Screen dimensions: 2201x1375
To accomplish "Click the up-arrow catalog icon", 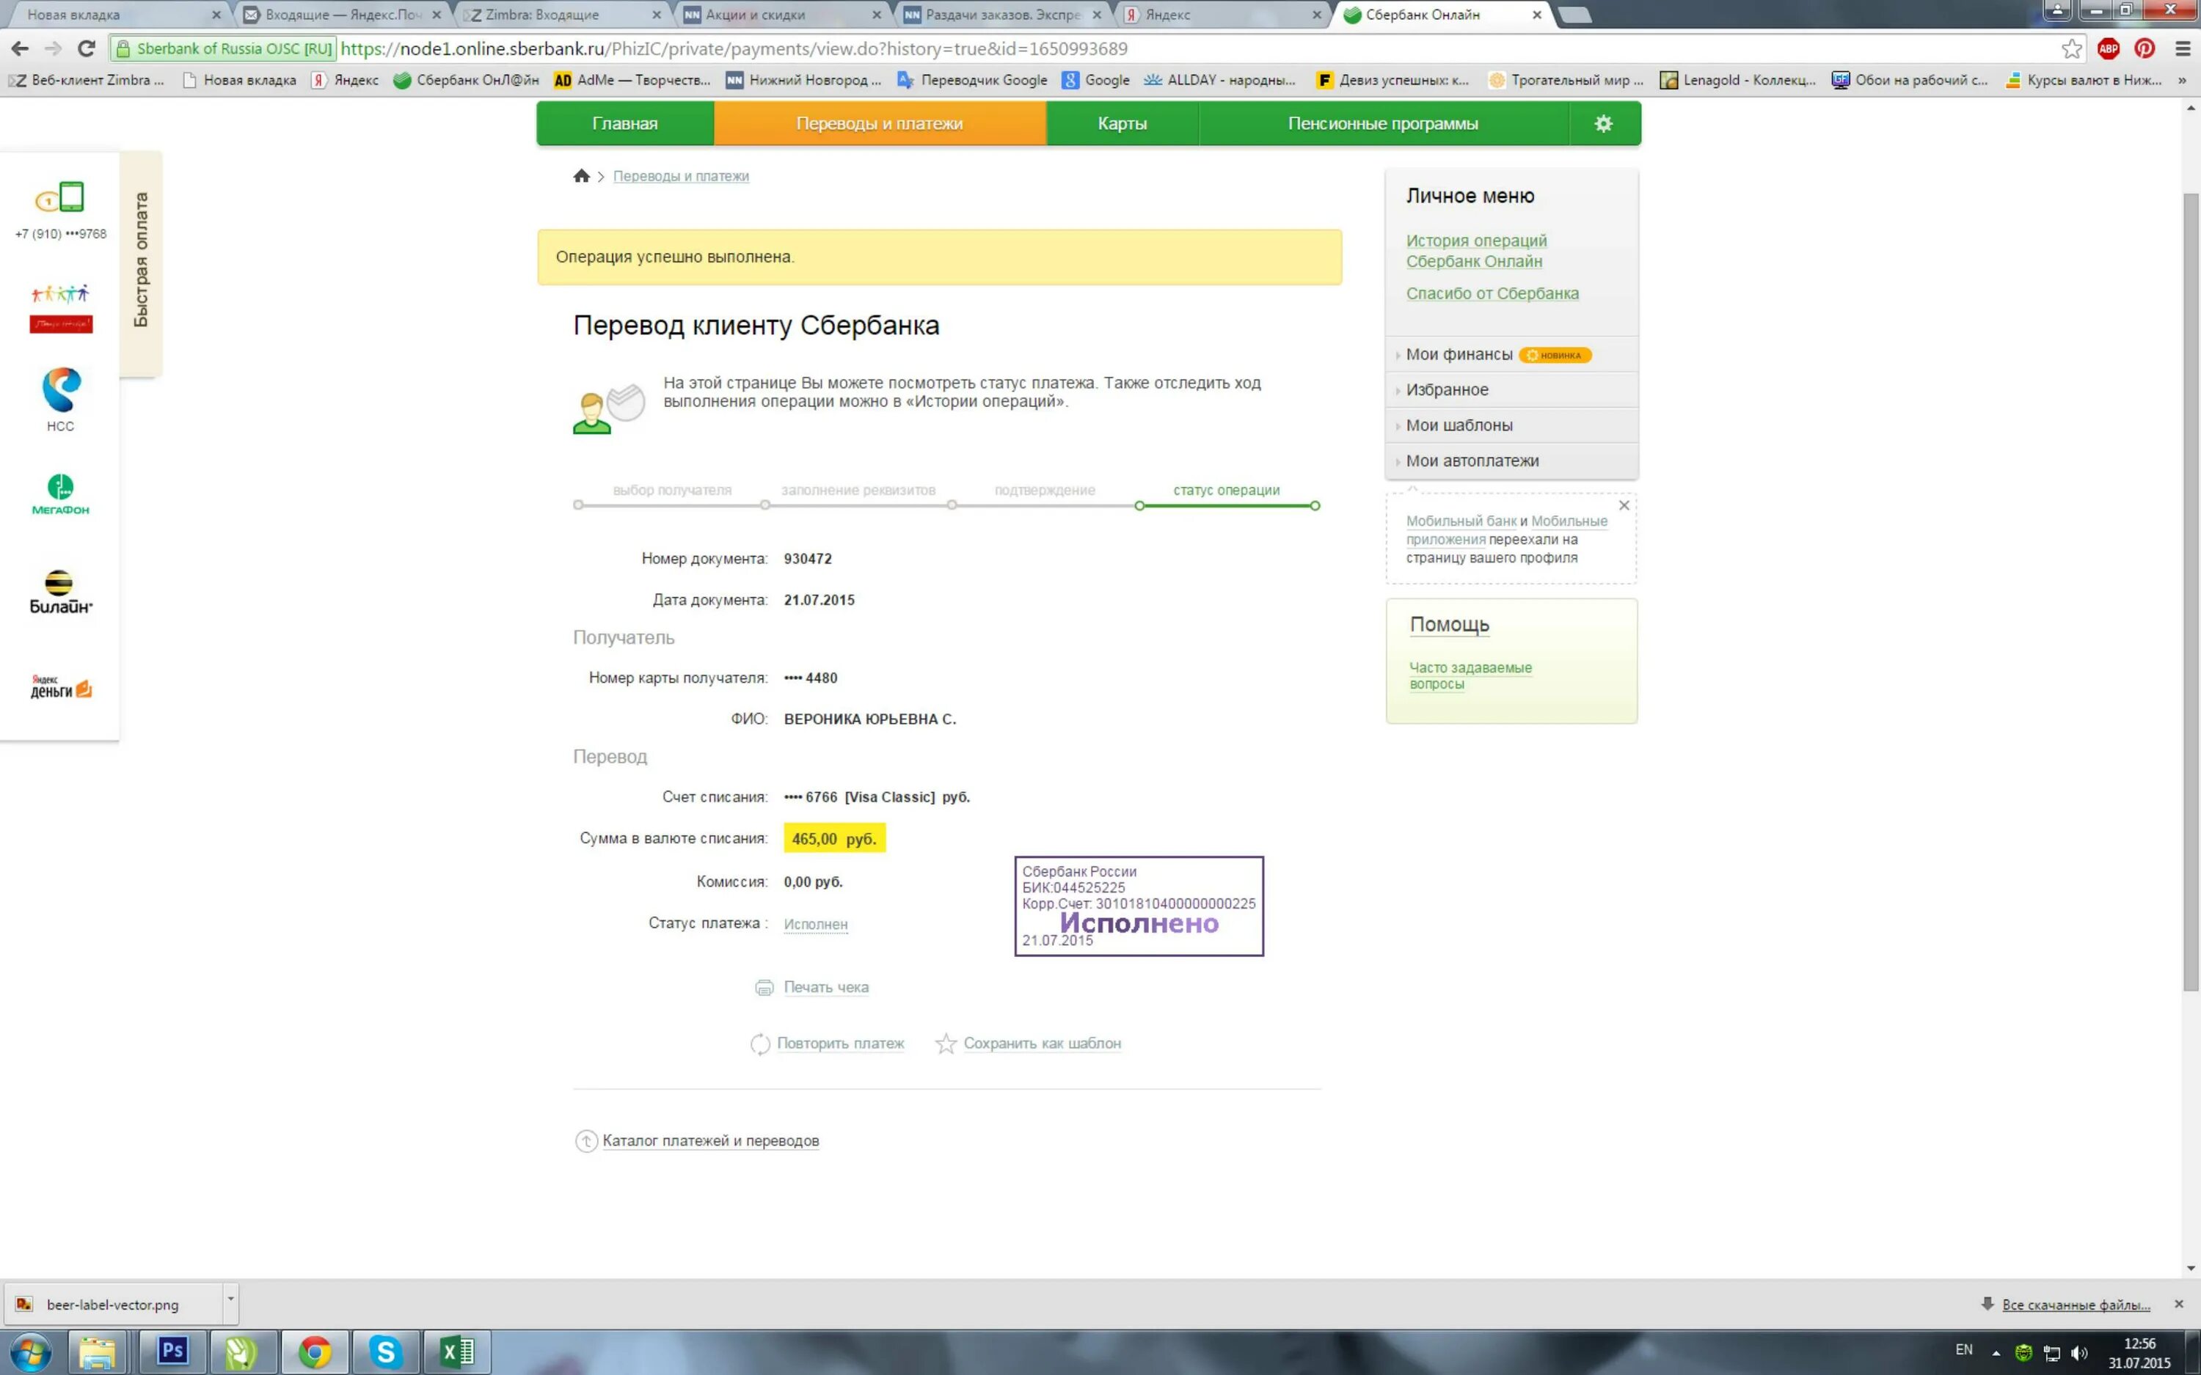I will pos(585,1140).
